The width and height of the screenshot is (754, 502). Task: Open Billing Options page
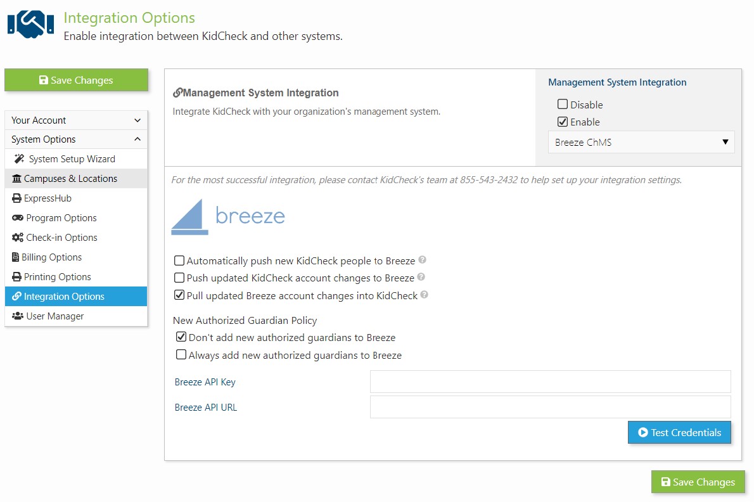point(76,257)
